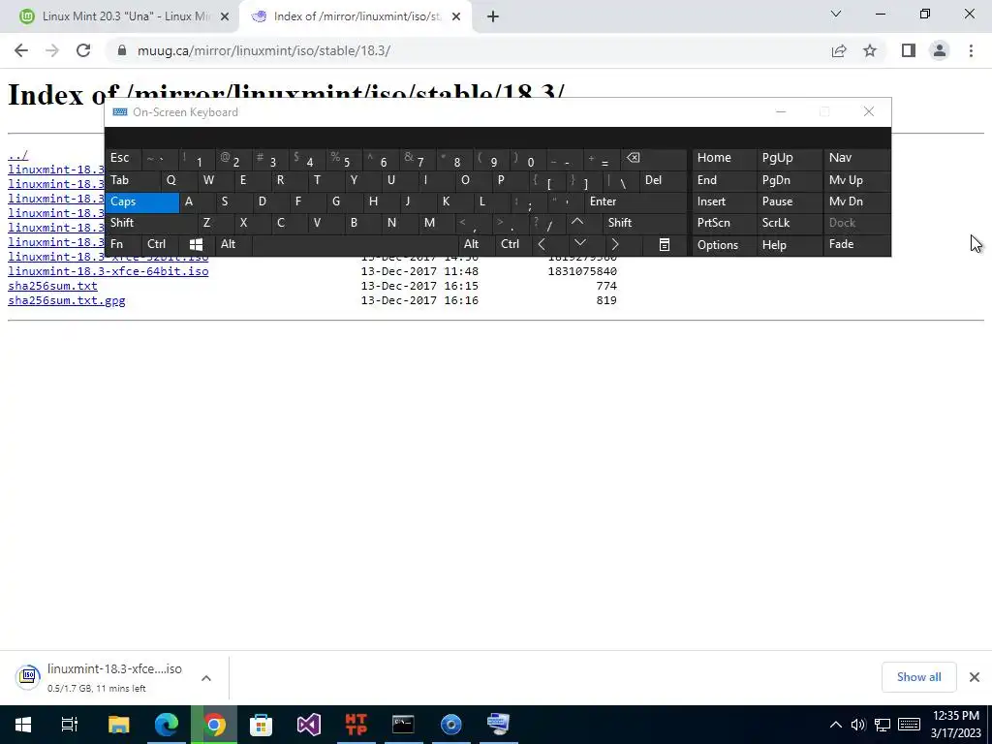Click the left arrow key on keyboard

coord(542,244)
